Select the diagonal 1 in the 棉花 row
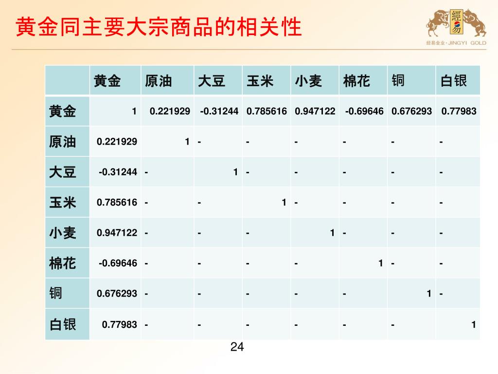This screenshot has height=374, width=498. click(x=381, y=263)
